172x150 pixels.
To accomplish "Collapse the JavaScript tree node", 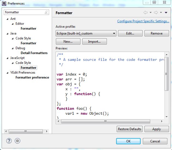I will (7, 58).
